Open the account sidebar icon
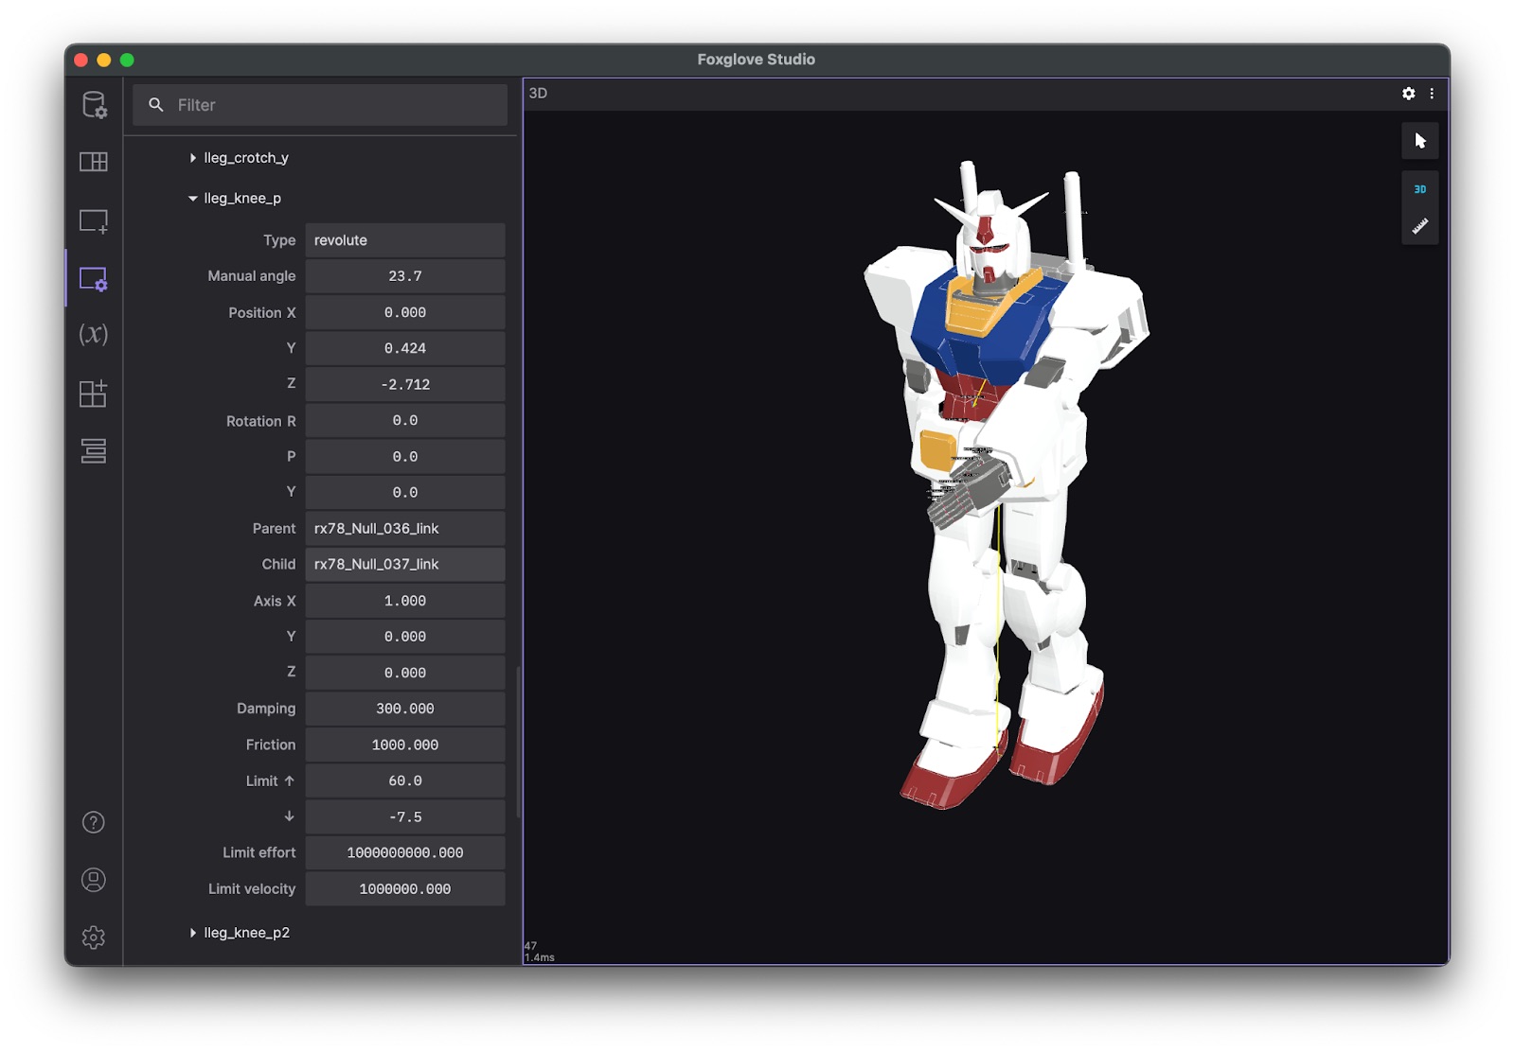 (93, 880)
